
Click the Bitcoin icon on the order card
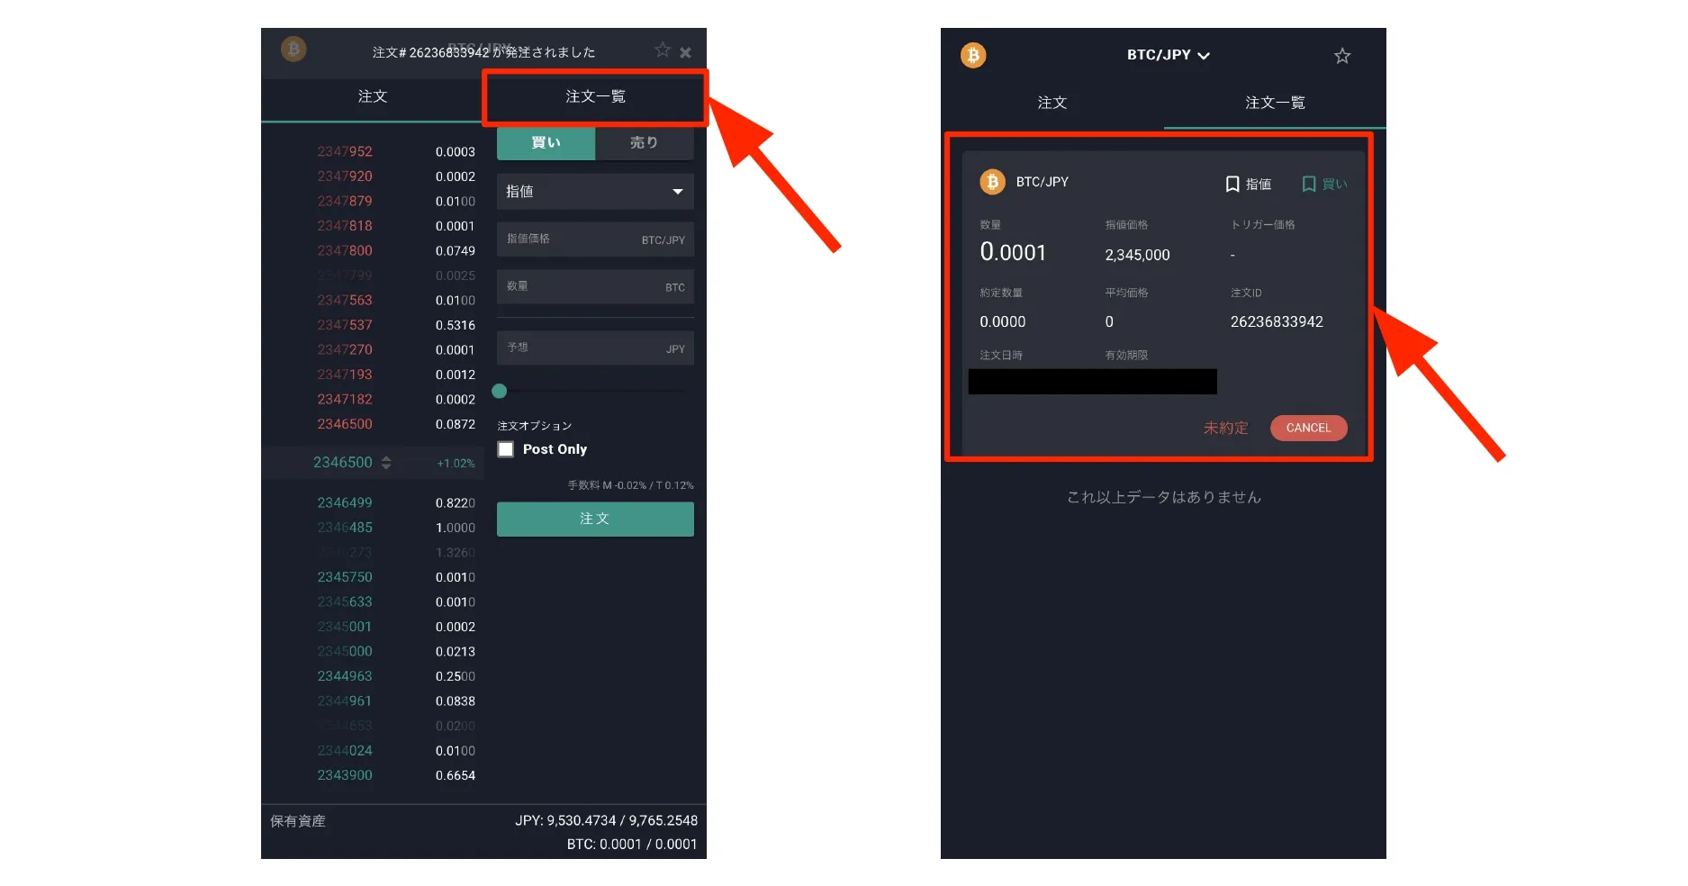(992, 182)
